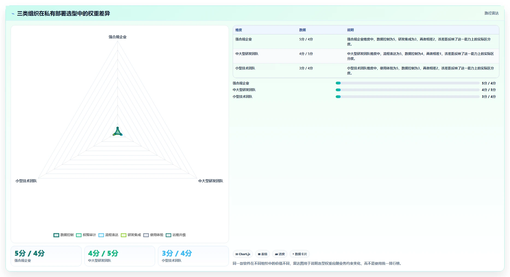
Task: Click the 5分 / 4分 value after progress bar
Action: [x=489, y=83]
